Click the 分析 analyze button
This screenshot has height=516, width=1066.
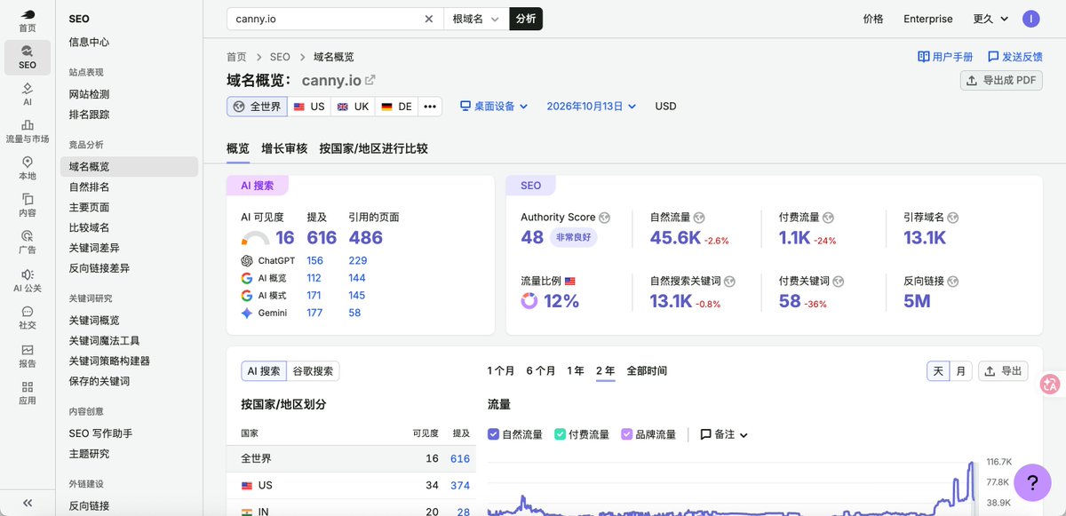[526, 19]
